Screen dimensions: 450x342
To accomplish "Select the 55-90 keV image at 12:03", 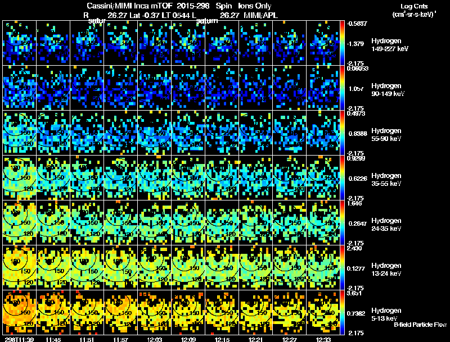I will pyautogui.click(x=154, y=133).
